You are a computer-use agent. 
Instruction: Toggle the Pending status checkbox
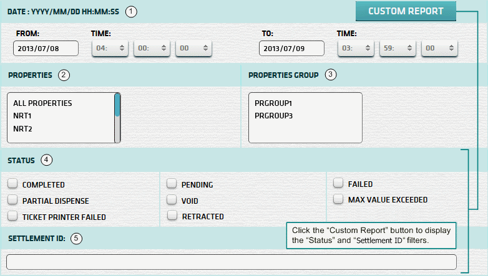pyautogui.click(x=172, y=184)
